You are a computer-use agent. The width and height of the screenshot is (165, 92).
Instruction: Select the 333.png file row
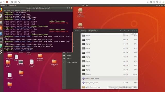[x=109, y=74]
